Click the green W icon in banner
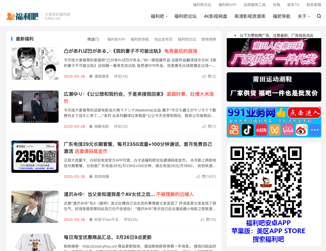 275,130
